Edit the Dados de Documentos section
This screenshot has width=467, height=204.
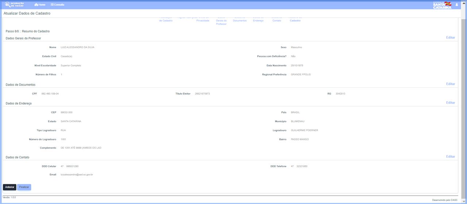click(451, 84)
